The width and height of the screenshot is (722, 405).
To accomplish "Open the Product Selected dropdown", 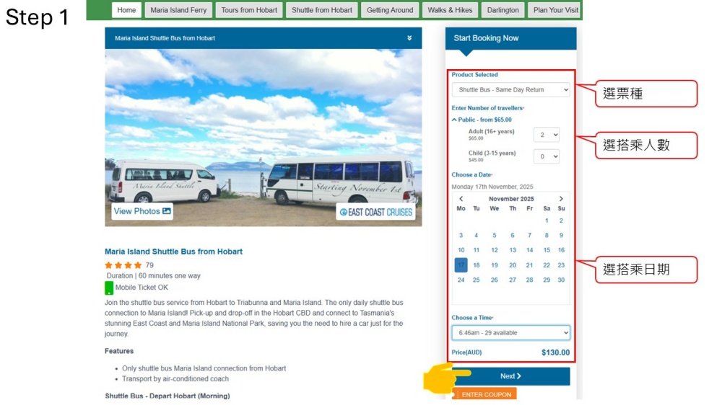I will (510, 89).
